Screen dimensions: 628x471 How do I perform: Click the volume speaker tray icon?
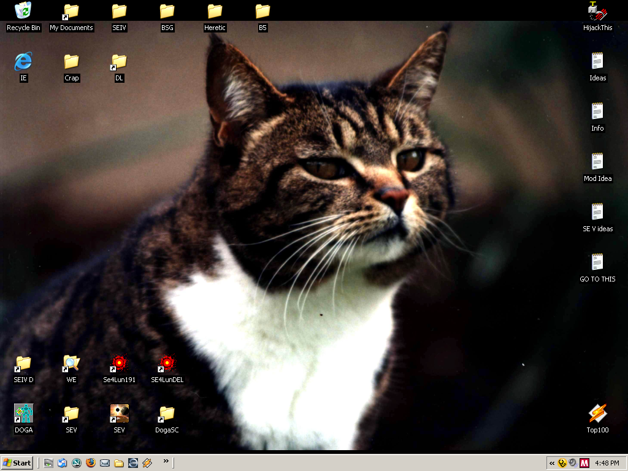point(573,463)
